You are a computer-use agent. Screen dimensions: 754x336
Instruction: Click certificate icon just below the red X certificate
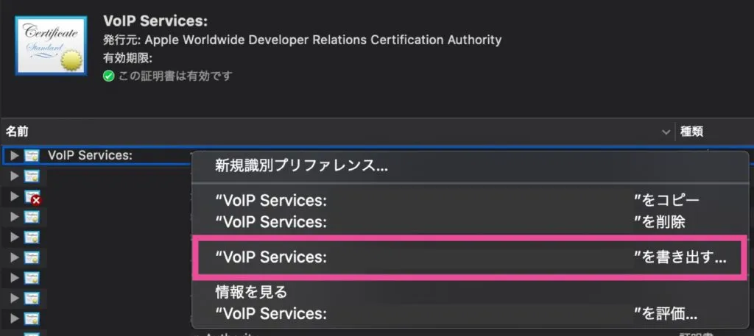tap(32, 218)
